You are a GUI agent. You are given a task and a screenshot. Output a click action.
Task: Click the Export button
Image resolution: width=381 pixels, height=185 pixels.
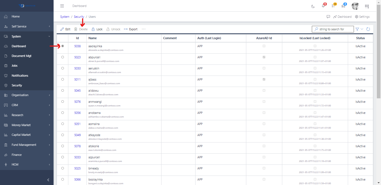pyautogui.click(x=131, y=29)
